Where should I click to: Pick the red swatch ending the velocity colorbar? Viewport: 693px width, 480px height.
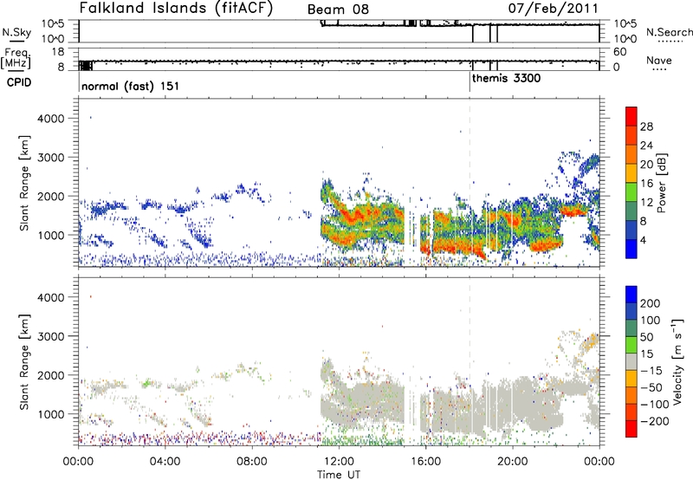point(631,429)
